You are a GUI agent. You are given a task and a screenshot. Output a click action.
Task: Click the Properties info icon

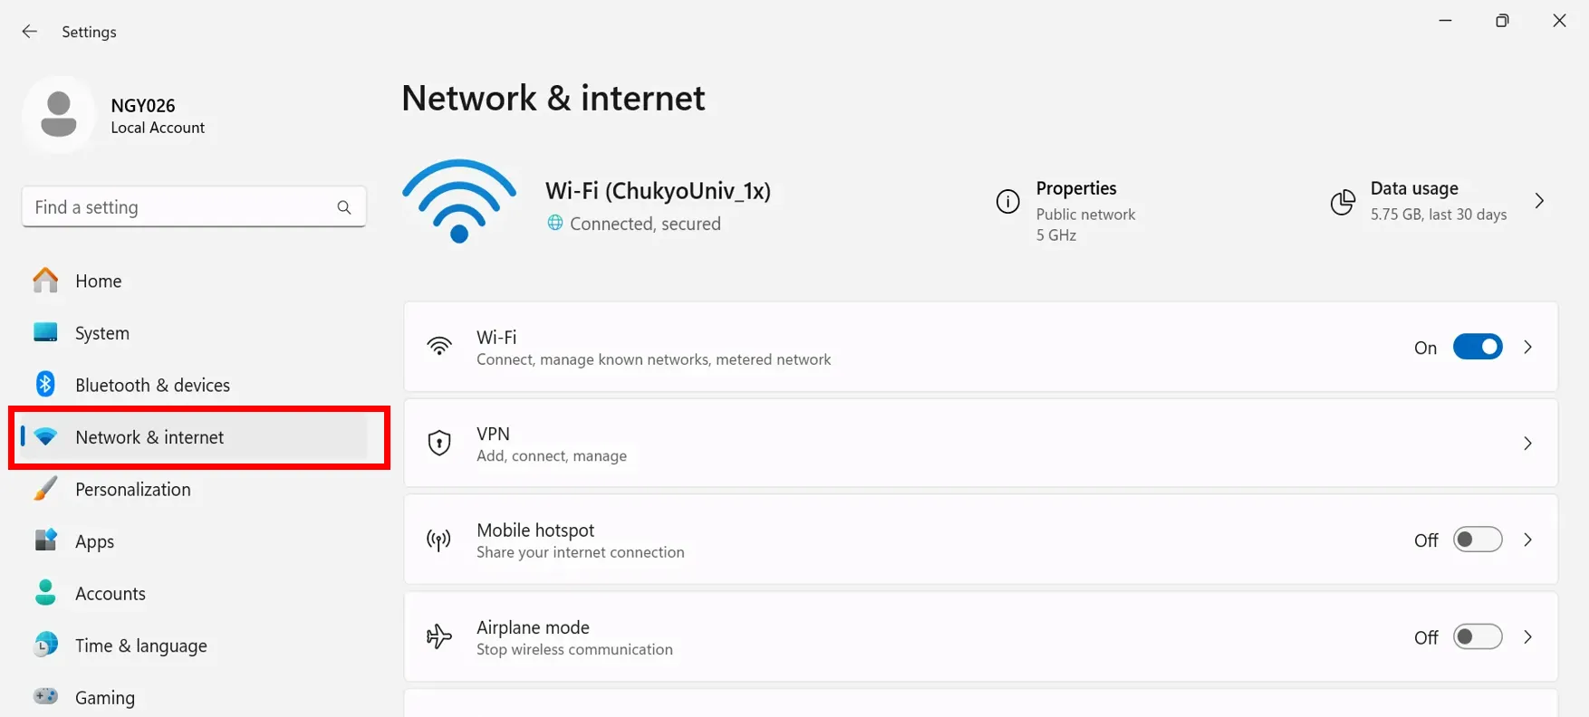click(1007, 202)
